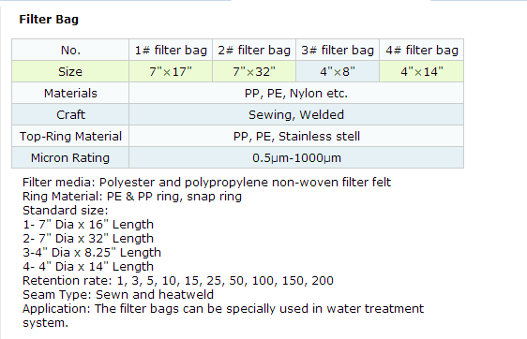
Task: Click the Micron Rating row label
Action: (70, 157)
